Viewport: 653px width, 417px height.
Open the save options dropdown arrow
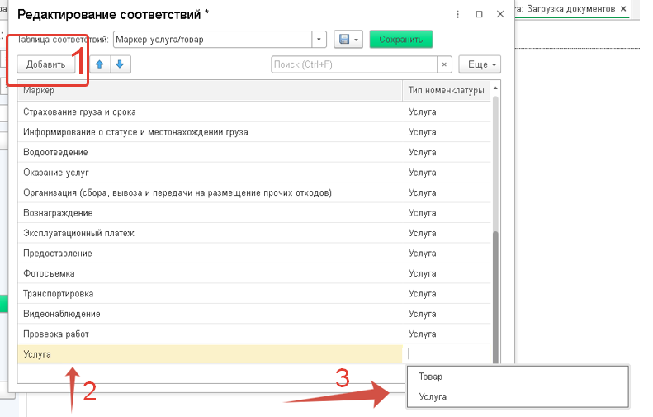(357, 40)
